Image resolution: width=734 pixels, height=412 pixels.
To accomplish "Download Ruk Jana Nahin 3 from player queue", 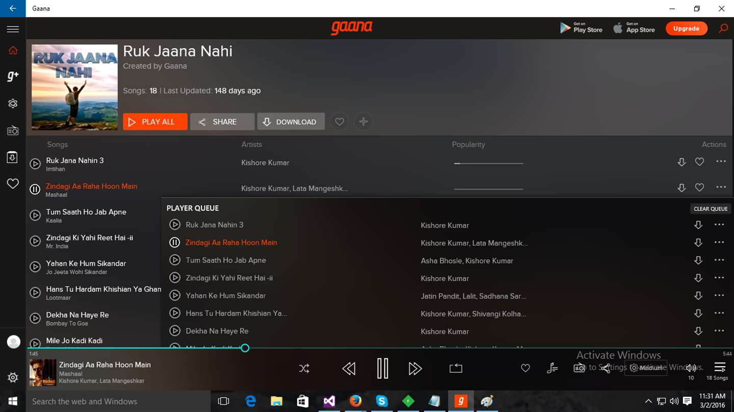I will click(x=698, y=225).
